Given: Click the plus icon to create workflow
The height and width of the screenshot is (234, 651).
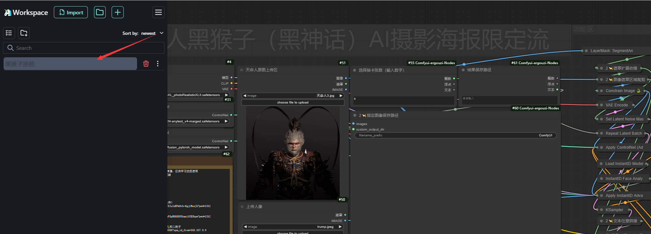Looking at the screenshot, I should pyautogui.click(x=117, y=12).
